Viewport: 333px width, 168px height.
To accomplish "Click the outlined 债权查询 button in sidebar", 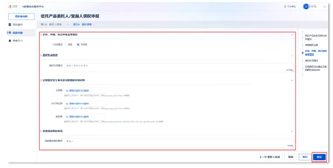I will point(21,17).
